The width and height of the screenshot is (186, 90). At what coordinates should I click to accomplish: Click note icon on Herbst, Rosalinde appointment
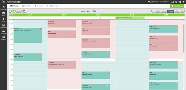tap(109, 52)
